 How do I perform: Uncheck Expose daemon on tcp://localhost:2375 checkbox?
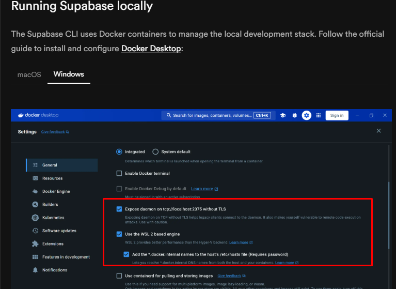pos(119,209)
